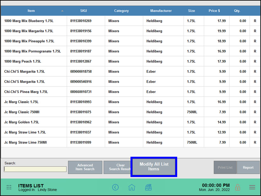Select 1800 Marg Peach 1.75L item

point(23,61)
